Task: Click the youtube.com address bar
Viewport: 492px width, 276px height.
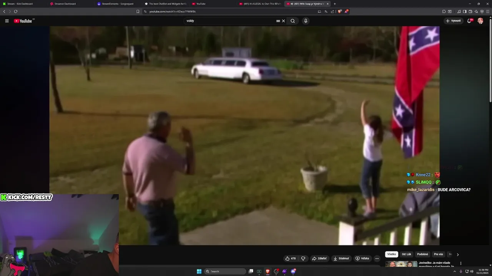Action: (x=231, y=11)
